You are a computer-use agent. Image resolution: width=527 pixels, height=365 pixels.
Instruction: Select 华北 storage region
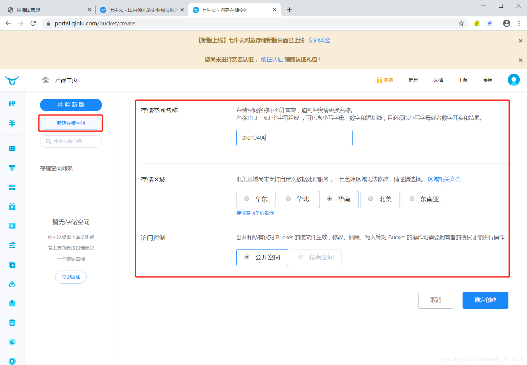297,199
